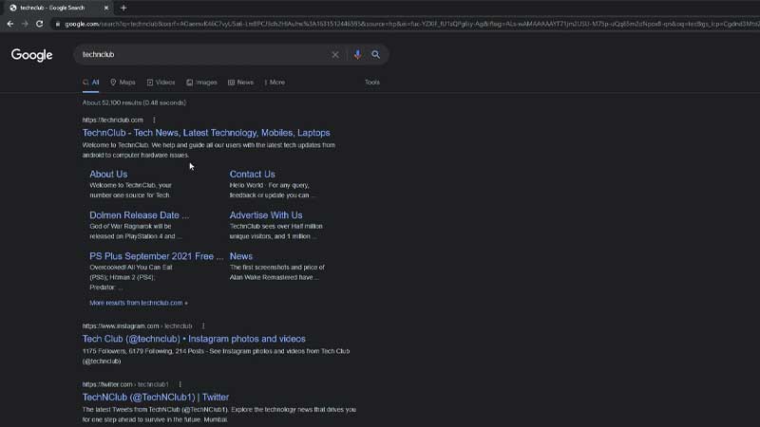Click the browser forward arrow
This screenshot has height=427, width=760.
point(25,24)
